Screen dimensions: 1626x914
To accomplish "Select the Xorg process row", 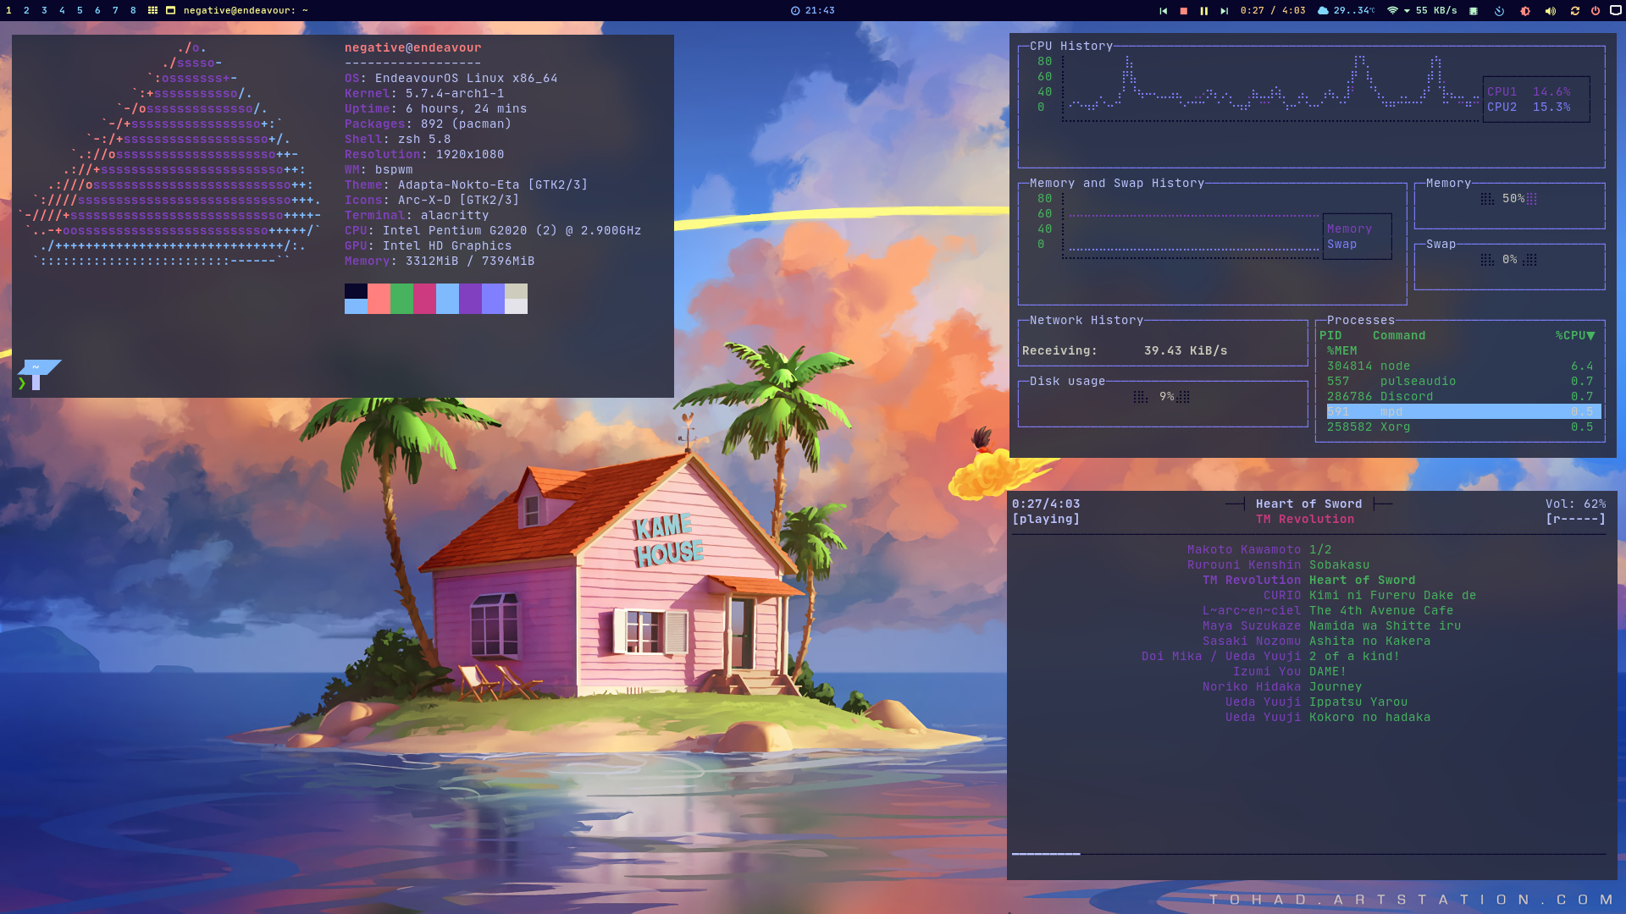I will [1463, 427].
